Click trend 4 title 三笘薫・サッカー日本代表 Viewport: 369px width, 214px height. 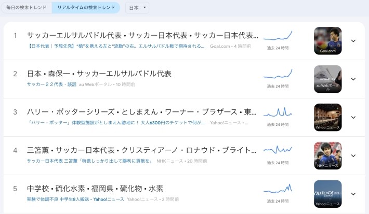pos(142,150)
